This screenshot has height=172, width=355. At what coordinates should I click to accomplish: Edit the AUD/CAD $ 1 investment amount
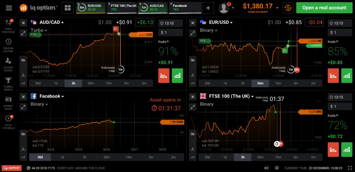[171, 32]
